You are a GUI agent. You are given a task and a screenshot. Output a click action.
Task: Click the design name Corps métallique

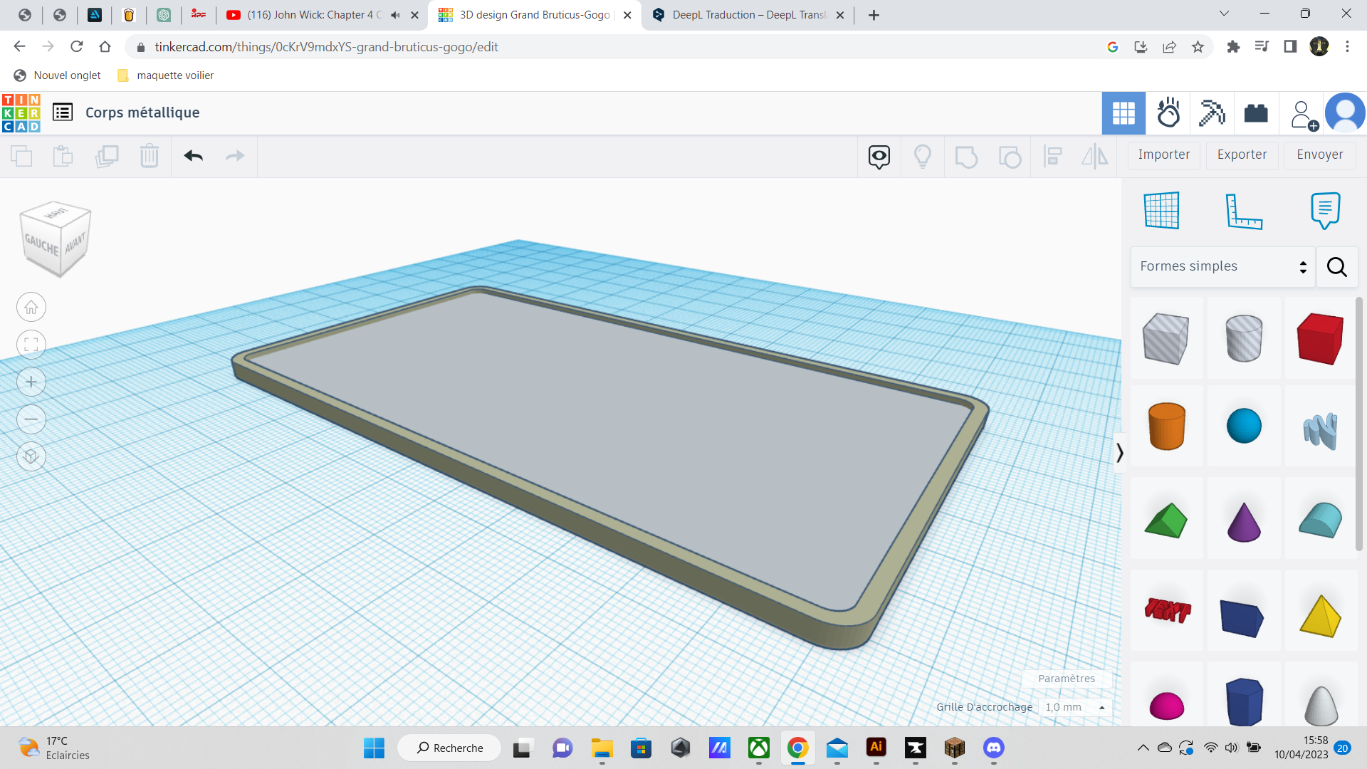coord(142,113)
